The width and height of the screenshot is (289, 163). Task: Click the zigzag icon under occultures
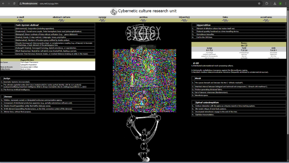coord(266,20)
